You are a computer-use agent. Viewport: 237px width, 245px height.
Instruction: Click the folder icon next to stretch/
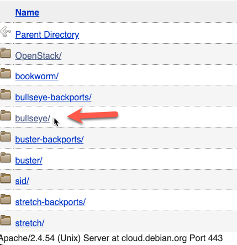click(x=6, y=220)
